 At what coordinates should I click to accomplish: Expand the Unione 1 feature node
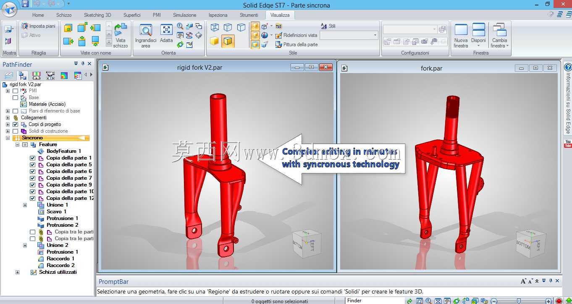pos(25,205)
